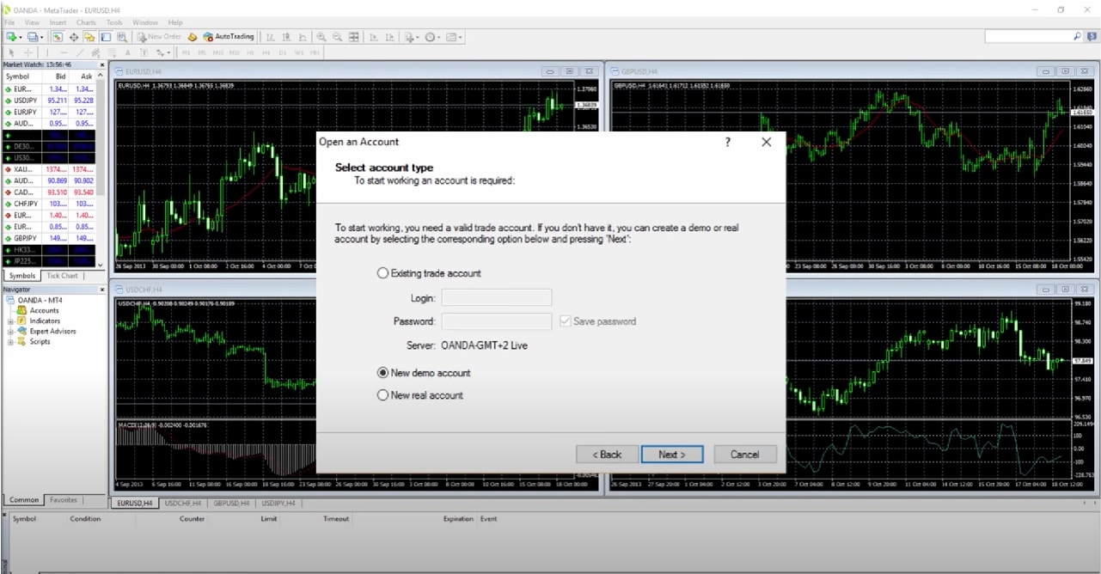This screenshot has height=574, width=1101.
Task: Toggle the Save password checkbox
Action: [565, 321]
